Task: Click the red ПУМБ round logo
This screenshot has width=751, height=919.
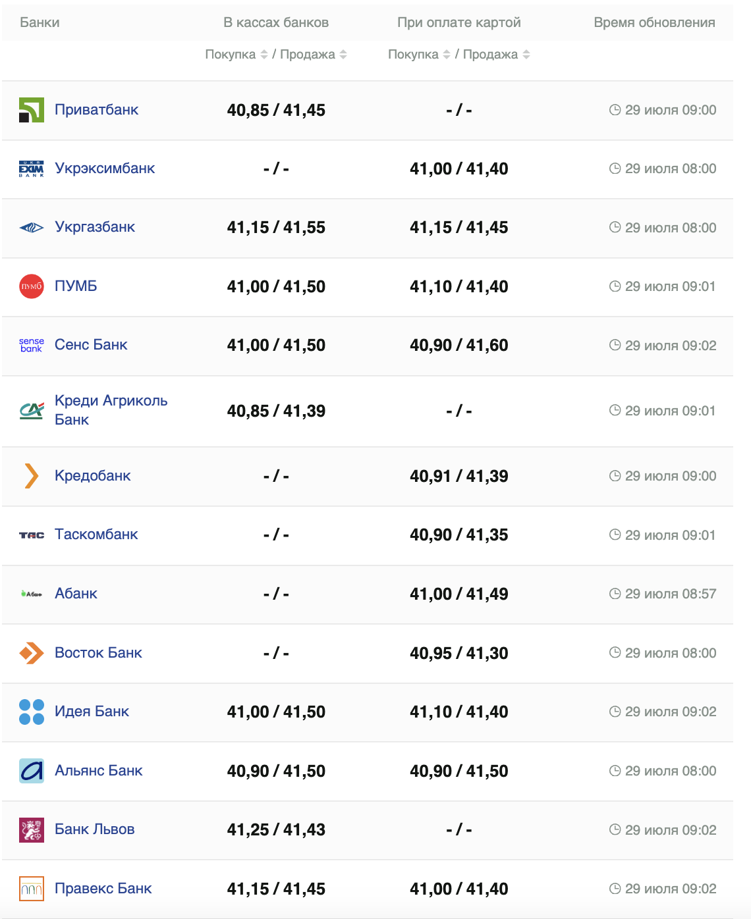Action: (x=32, y=286)
